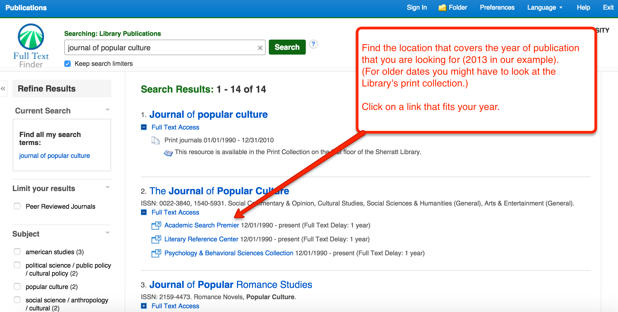
Task: Collapse Full Text Access under first result
Action: tap(144, 127)
